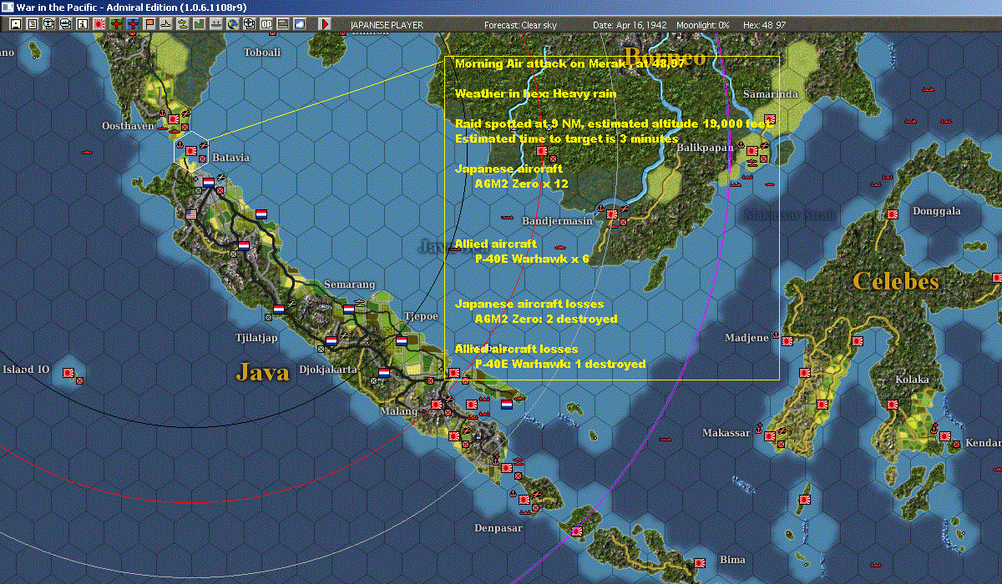
Task: Click the crosshair target toolbar icon
Action: [x=250, y=24]
